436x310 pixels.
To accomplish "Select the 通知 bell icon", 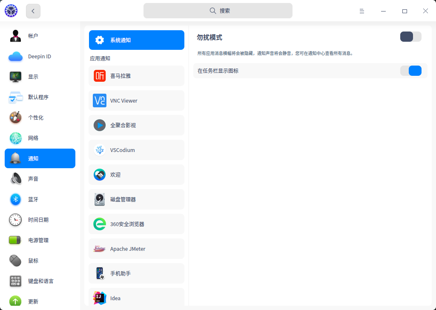I will pyautogui.click(x=15, y=158).
